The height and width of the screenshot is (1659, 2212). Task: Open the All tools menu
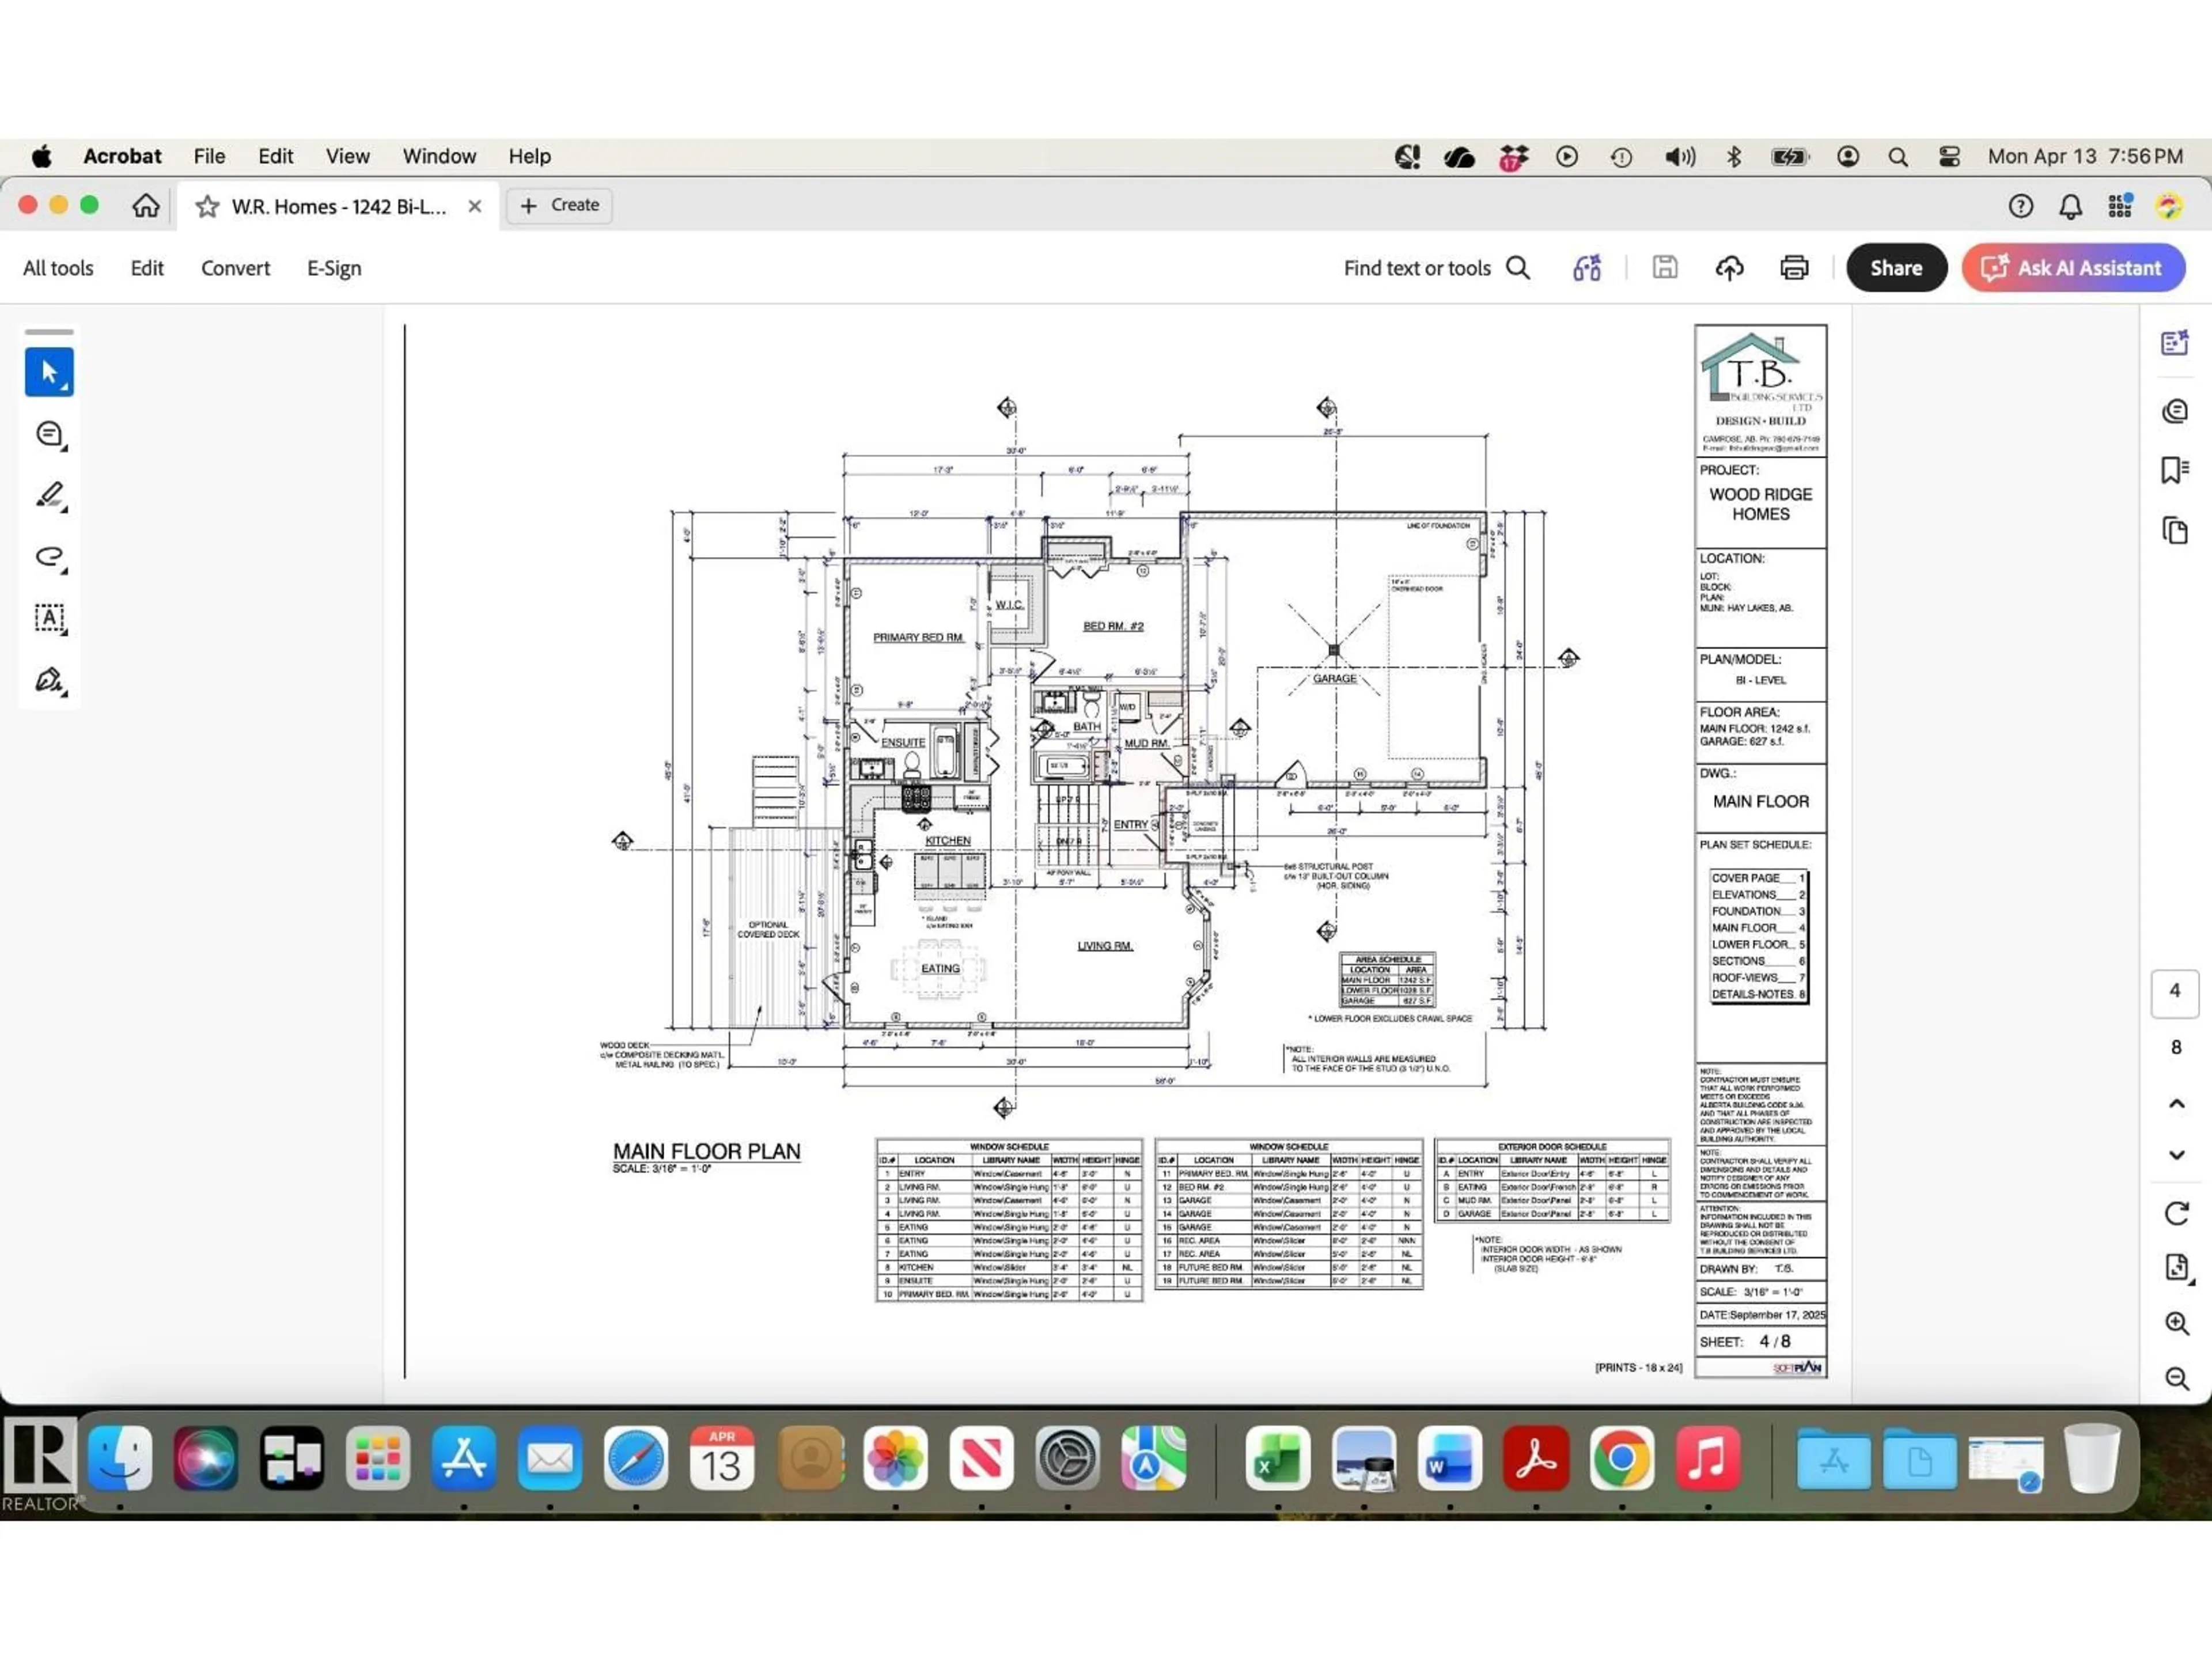tap(57, 267)
